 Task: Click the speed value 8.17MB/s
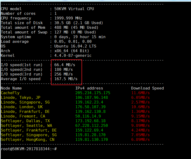click(140, 121)
